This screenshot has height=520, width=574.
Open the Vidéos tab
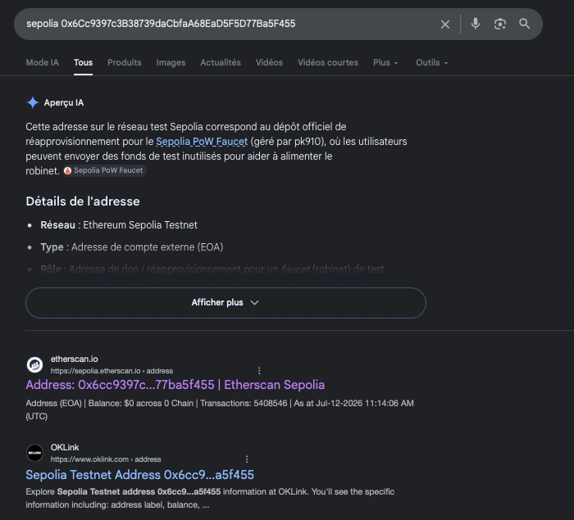tap(269, 62)
